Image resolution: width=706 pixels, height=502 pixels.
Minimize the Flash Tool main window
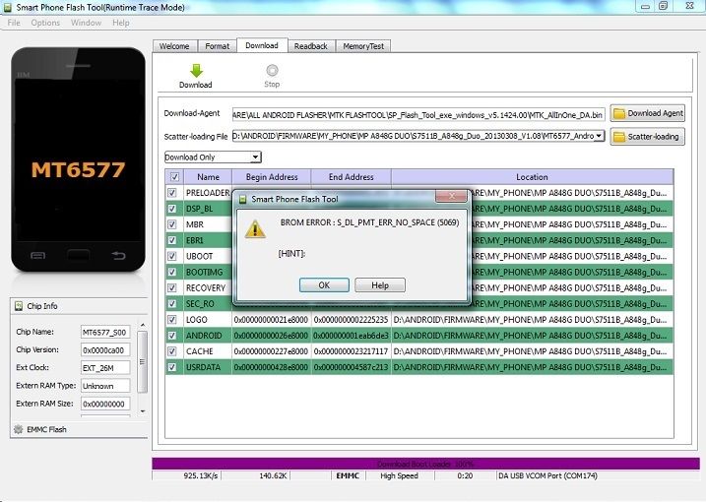pyautogui.click(x=645, y=5)
